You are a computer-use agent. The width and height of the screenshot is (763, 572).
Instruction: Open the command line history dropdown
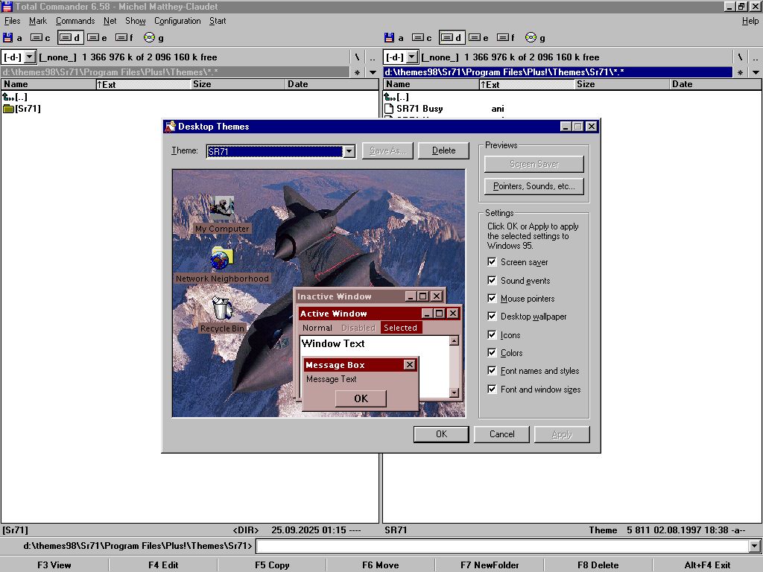point(755,547)
